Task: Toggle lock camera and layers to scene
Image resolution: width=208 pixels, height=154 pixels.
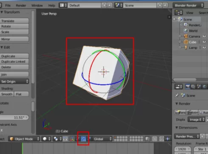Action: pyautogui.click(x=147, y=139)
